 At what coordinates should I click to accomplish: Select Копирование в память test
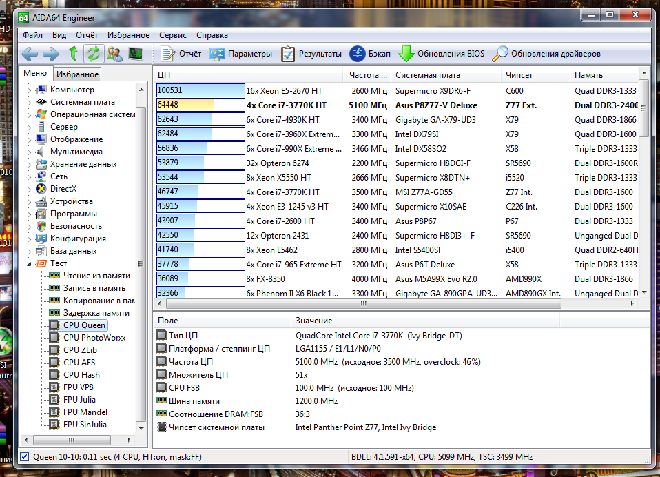click(92, 301)
